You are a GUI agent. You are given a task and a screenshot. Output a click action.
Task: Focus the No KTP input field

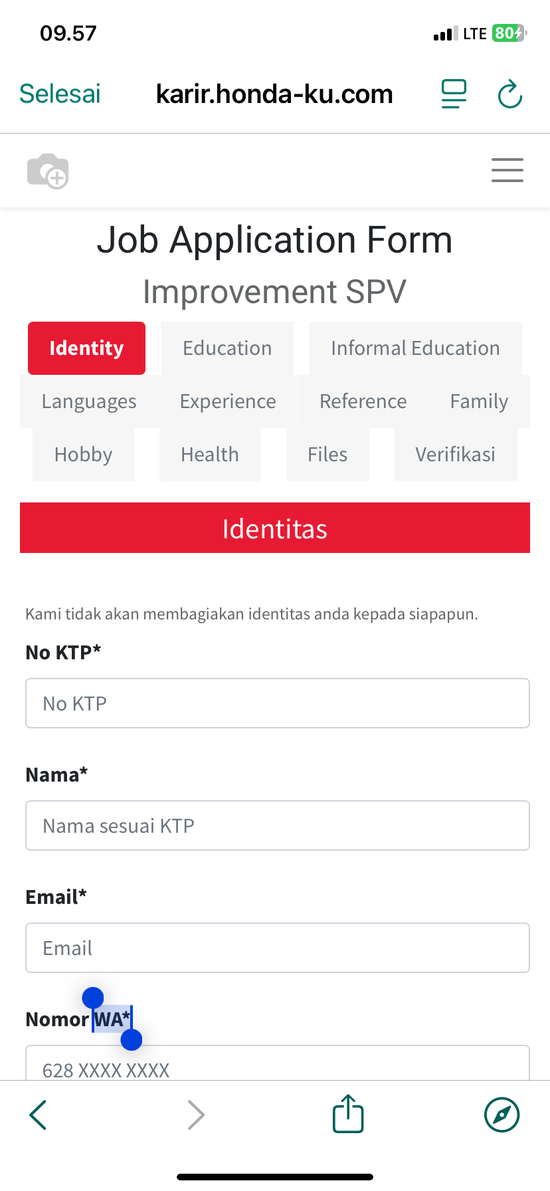pyautogui.click(x=278, y=703)
